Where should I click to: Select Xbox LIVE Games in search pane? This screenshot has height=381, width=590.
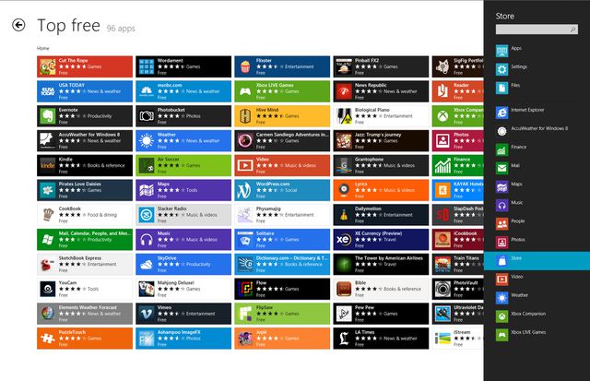click(537, 334)
